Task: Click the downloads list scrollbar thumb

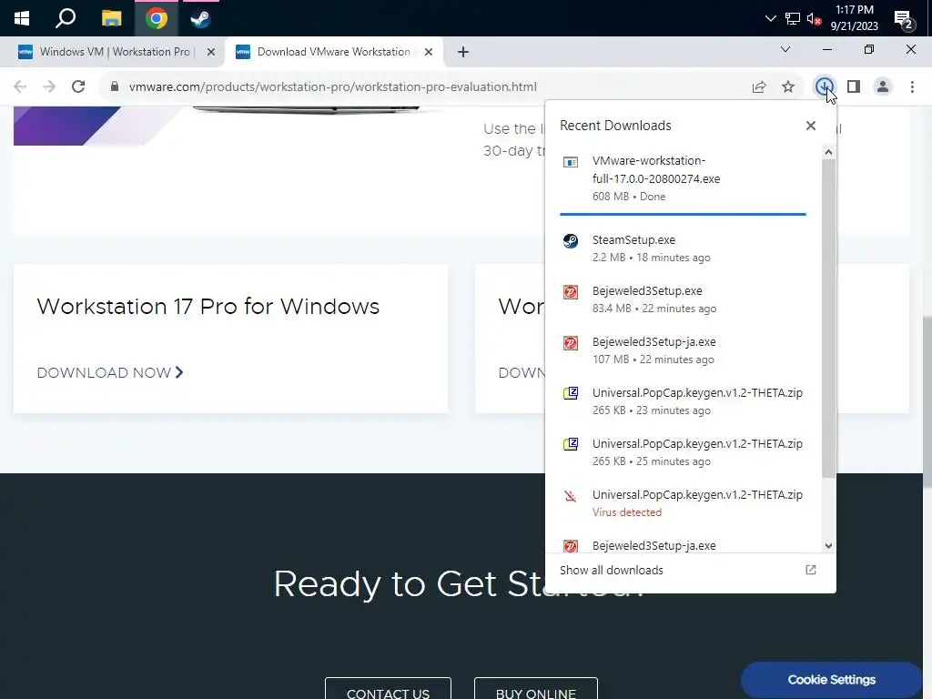Action: pos(828,318)
